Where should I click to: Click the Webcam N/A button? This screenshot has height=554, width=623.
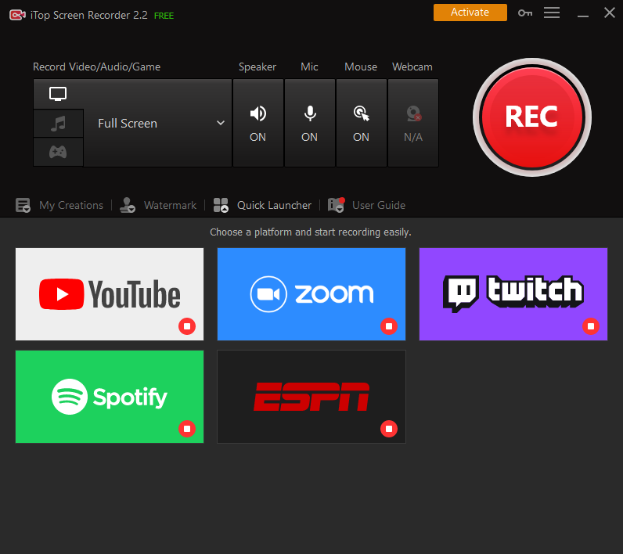(x=412, y=123)
